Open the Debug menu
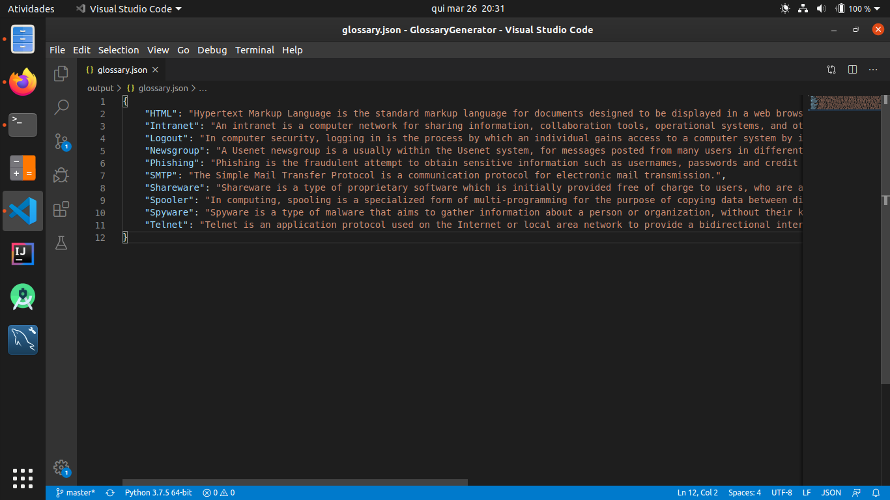This screenshot has height=500, width=890. 212,50
